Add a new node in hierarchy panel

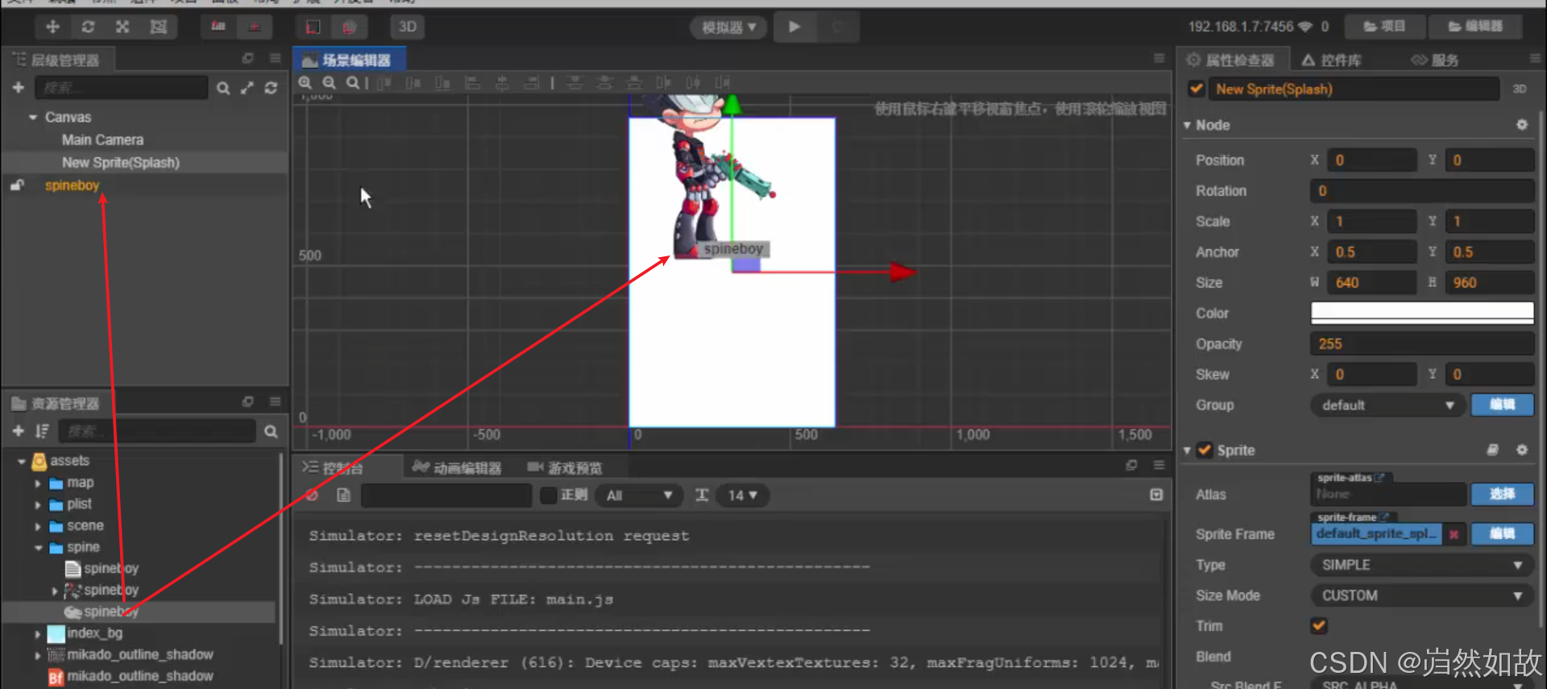19,87
